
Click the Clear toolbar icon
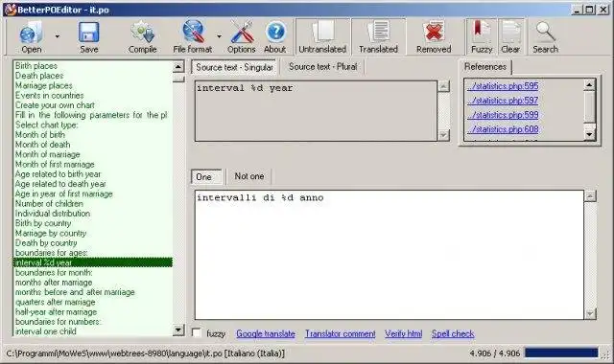(x=510, y=36)
